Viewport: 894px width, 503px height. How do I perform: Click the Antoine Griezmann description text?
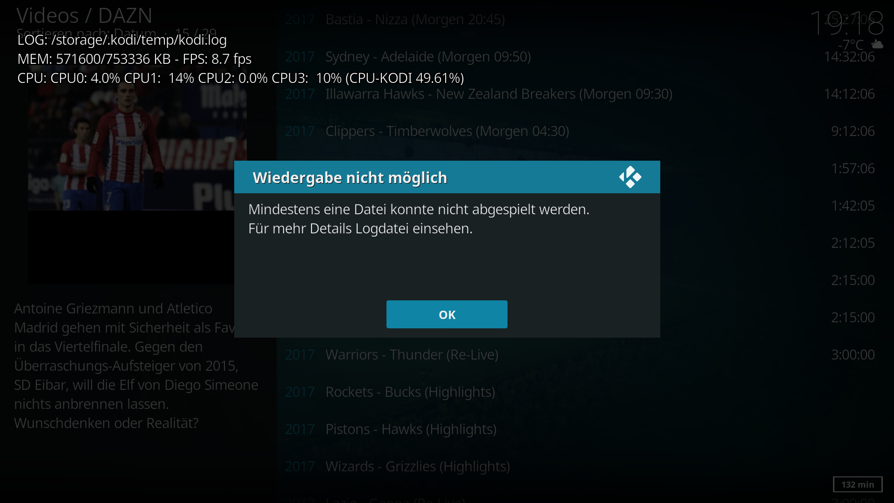click(136, 366)
